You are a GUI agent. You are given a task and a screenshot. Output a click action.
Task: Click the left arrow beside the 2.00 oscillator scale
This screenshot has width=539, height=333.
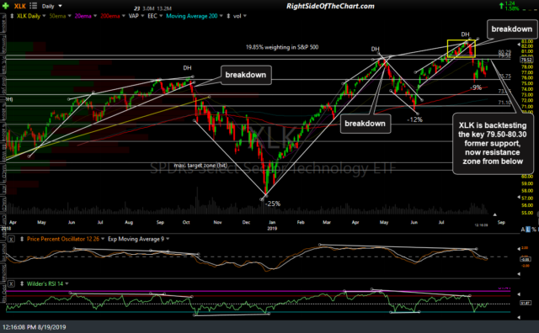click(x=519, y=249)
